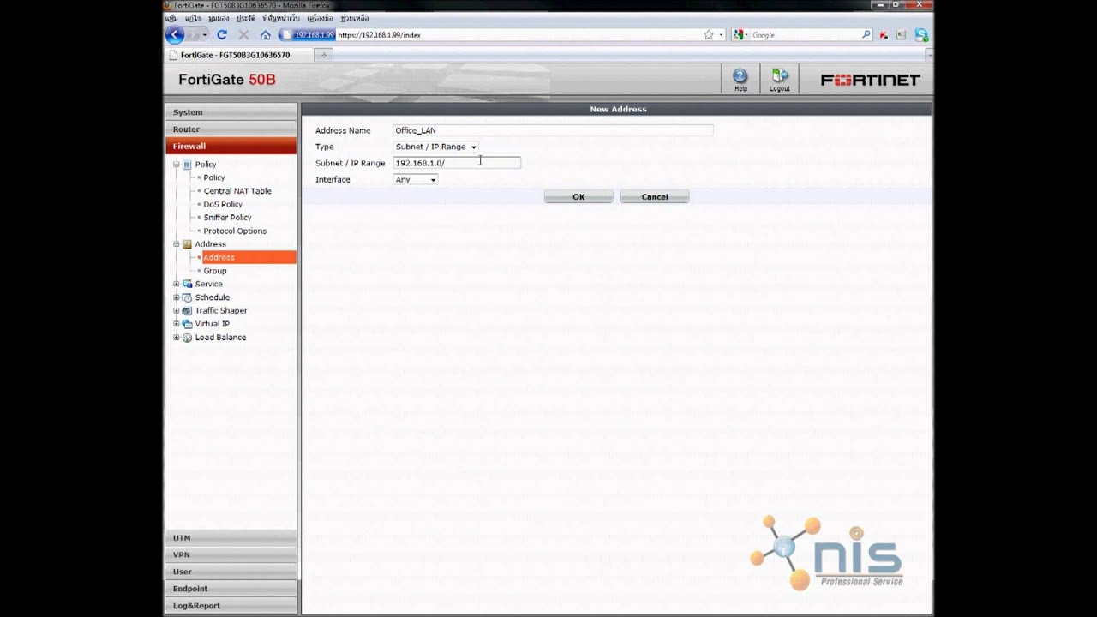Screen dimensions: 1097x617
Task: Click the Schedule clock icon
Action: [x=187, y=297]
